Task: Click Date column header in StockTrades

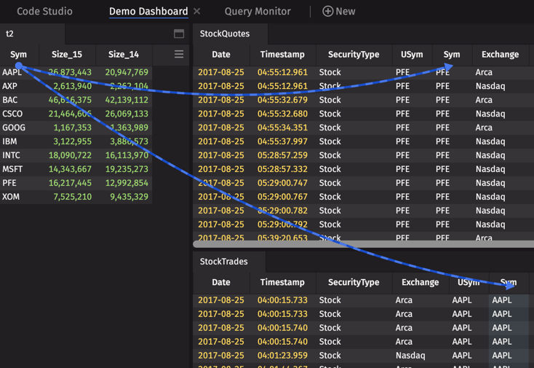Action: click(x=221, y=283)
